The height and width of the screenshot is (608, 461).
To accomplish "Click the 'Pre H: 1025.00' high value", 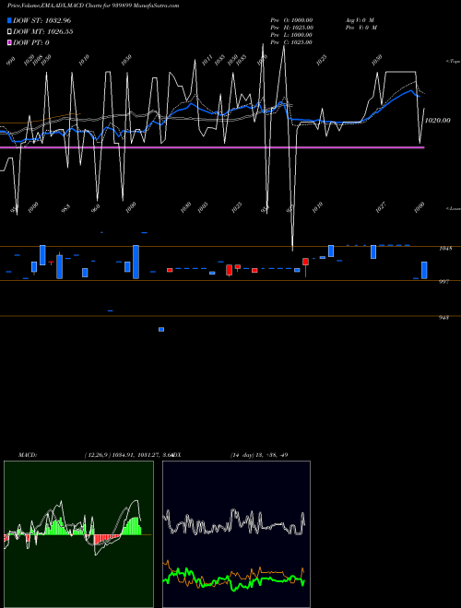I will pos(291,27).
